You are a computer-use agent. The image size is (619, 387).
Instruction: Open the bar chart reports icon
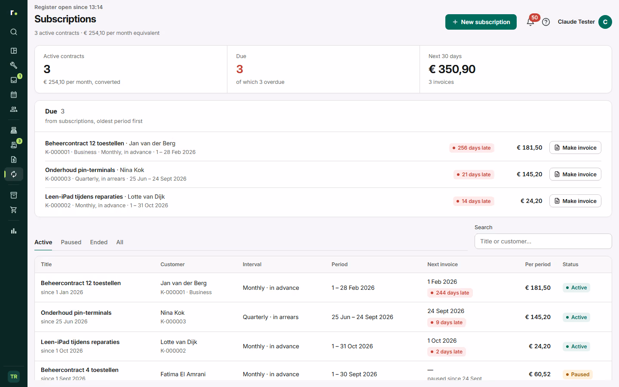click(x=14, y=231)
